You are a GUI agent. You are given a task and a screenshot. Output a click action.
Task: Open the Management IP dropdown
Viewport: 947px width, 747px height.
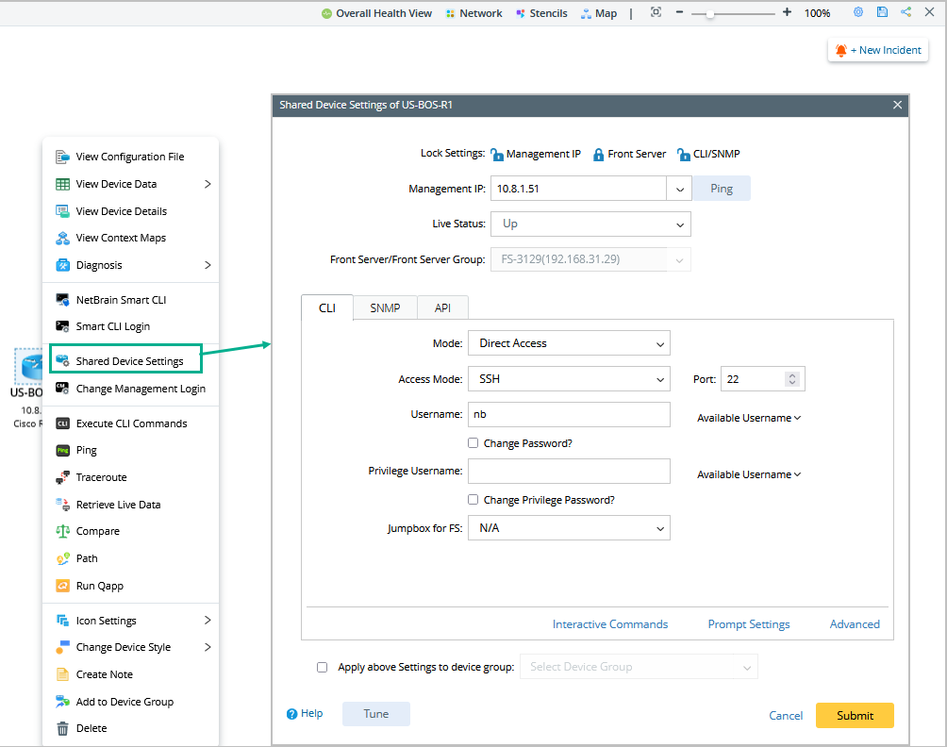[x=679, y=189]
